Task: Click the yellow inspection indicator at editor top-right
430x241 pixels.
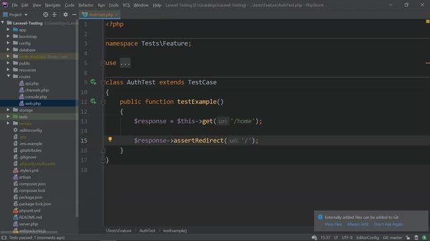Action: tap(427, 21)
